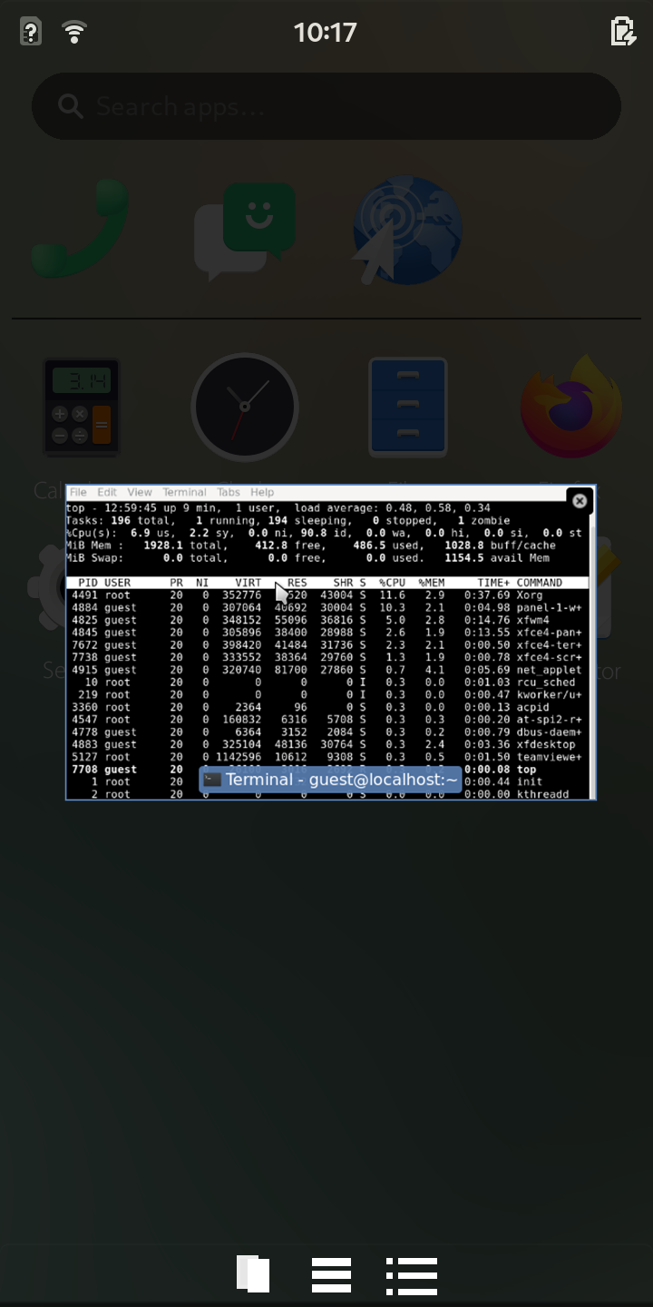Image resolution: width=653 pixels, height=1307 pixels.
Task: Open the terminal File menu
Action: tap(78, 492)
